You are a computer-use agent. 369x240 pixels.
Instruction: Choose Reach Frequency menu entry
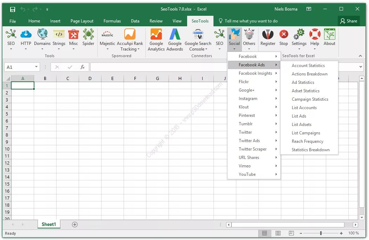click(309, 141)
